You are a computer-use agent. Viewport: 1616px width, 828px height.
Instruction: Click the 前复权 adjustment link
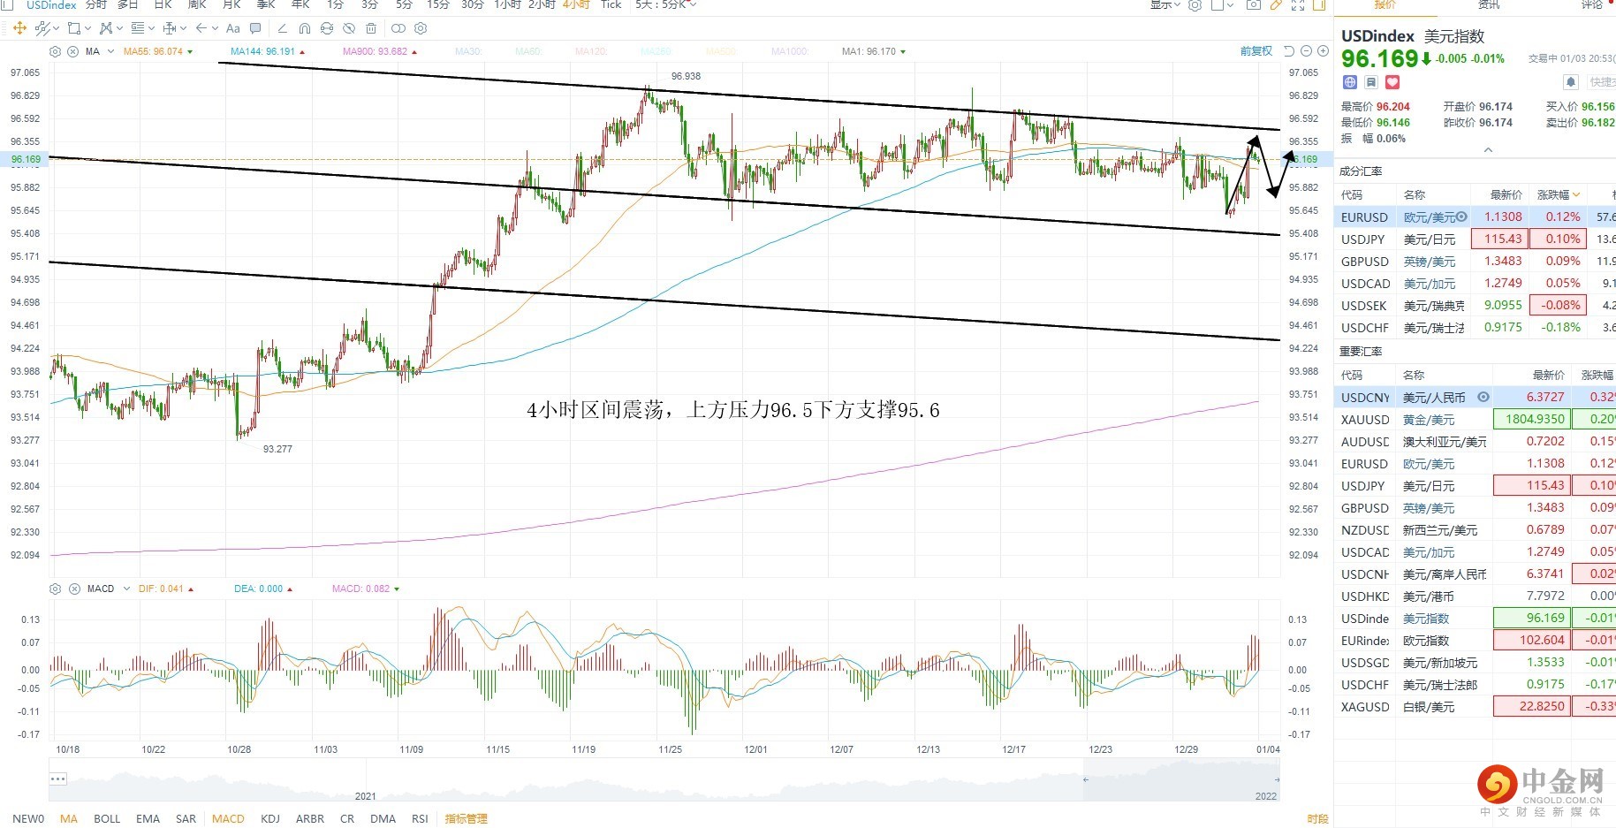pos(1256,51)
